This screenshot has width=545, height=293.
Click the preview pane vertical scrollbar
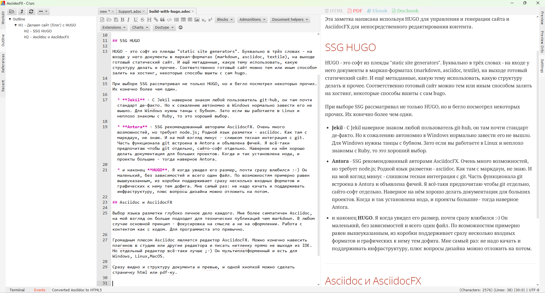(538, 135)
